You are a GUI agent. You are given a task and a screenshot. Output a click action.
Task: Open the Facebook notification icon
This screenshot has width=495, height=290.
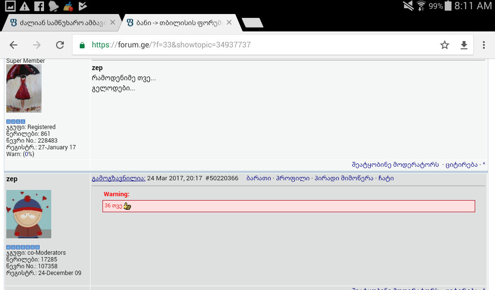point(39,6)
